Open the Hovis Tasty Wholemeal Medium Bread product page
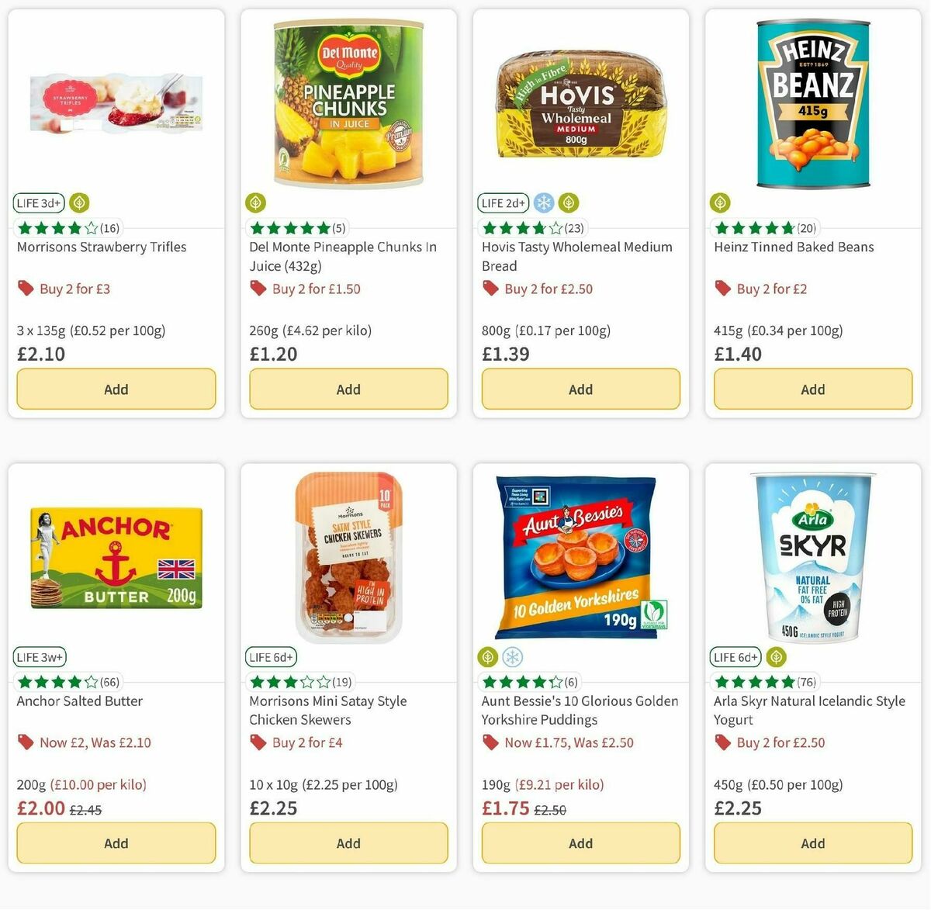 pyautogui.click(x=576, y=256)
